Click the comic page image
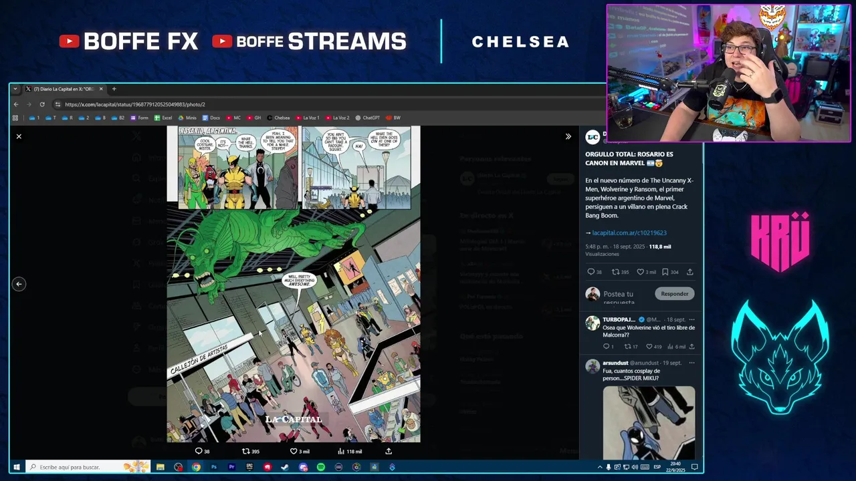The width and height of the screenshot is (856, 481). pyautogui.click(x=294, y=284)
